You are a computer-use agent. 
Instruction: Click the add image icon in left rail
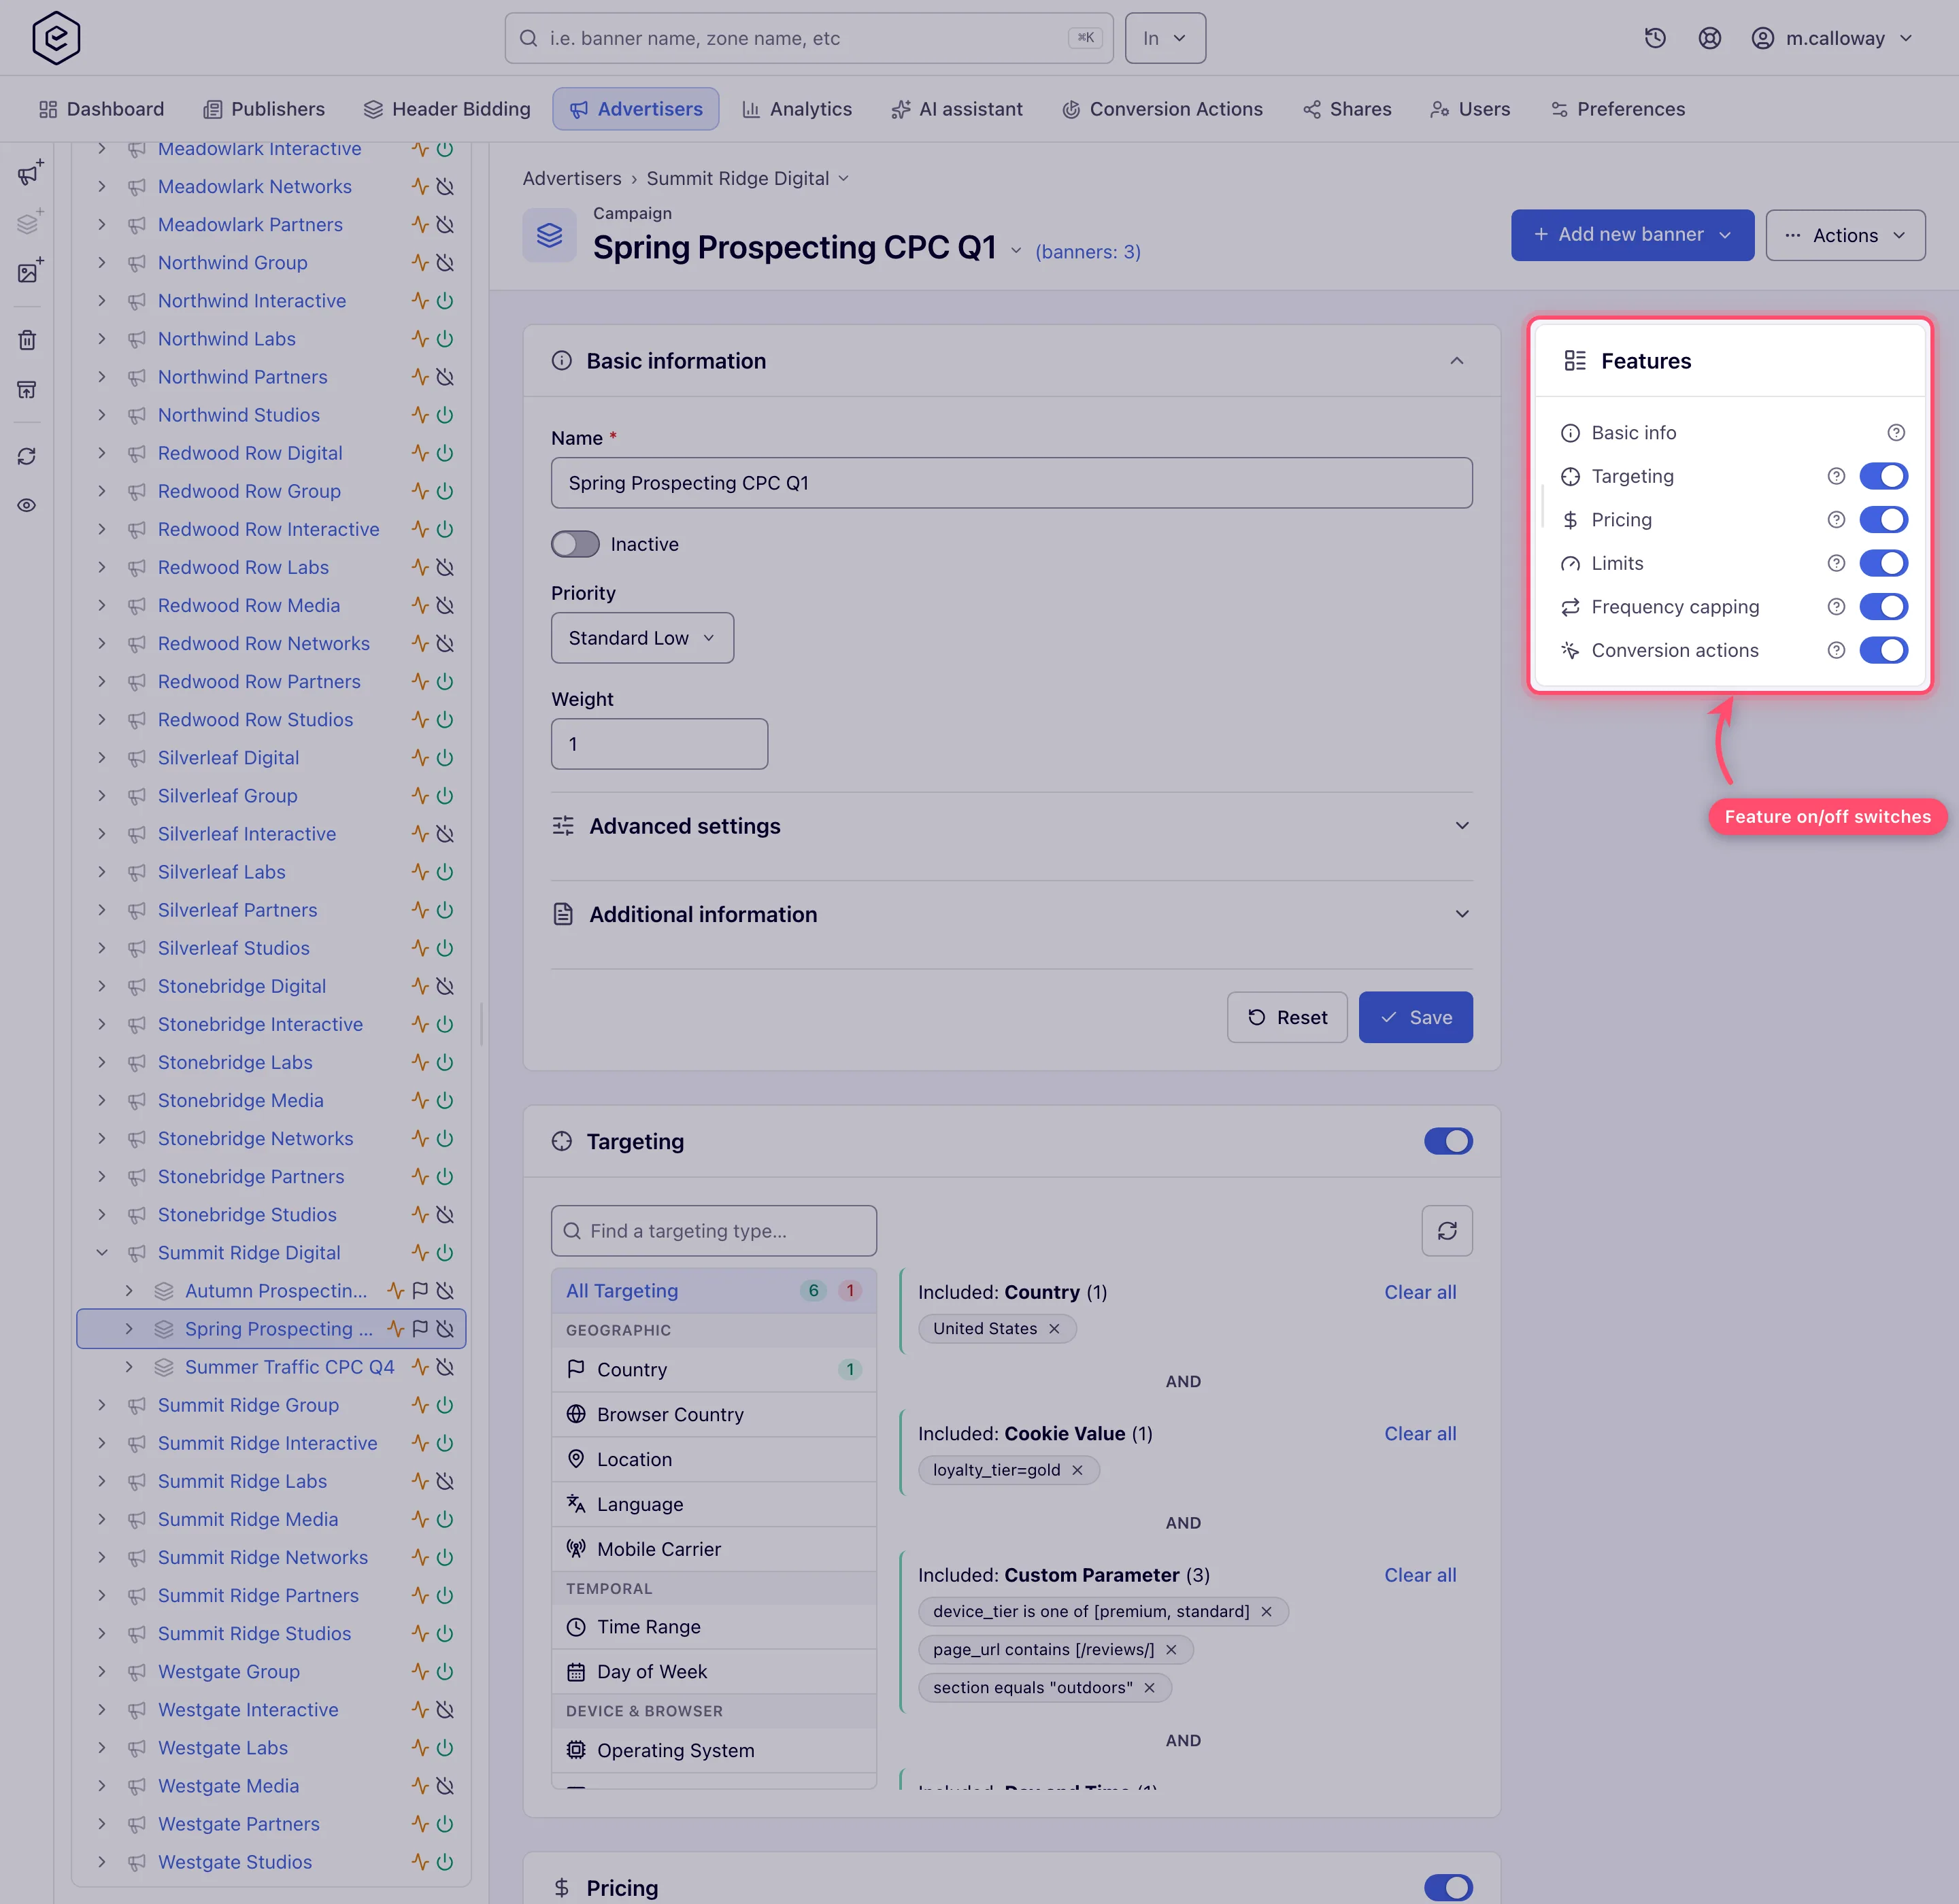click(x=29, y=271)
